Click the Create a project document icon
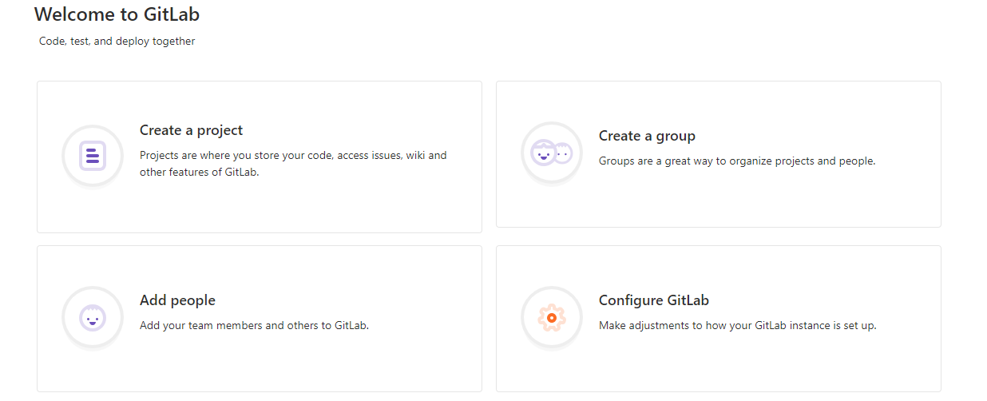This screenshot has height=401, width=987. 93,155
